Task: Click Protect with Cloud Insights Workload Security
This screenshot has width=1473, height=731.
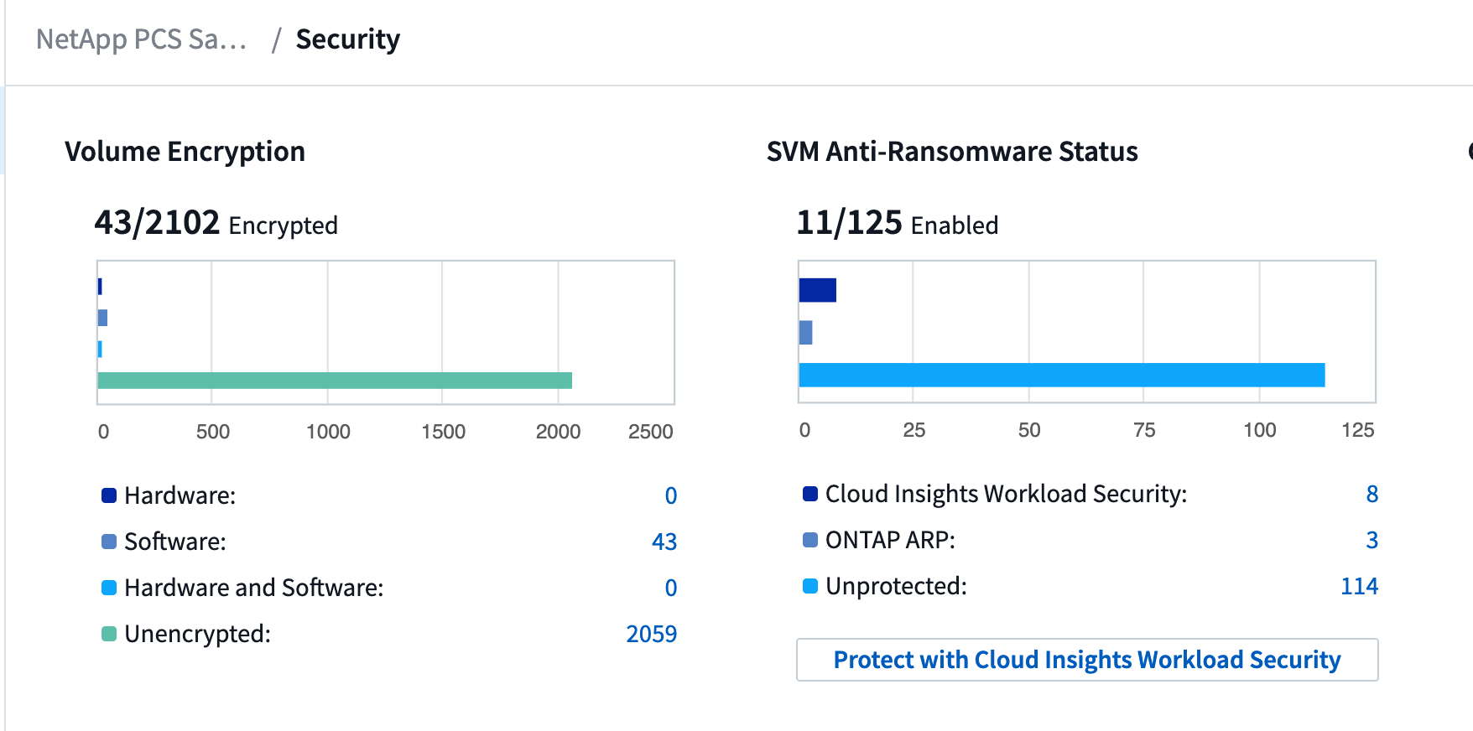Action: click(1086, 660)
